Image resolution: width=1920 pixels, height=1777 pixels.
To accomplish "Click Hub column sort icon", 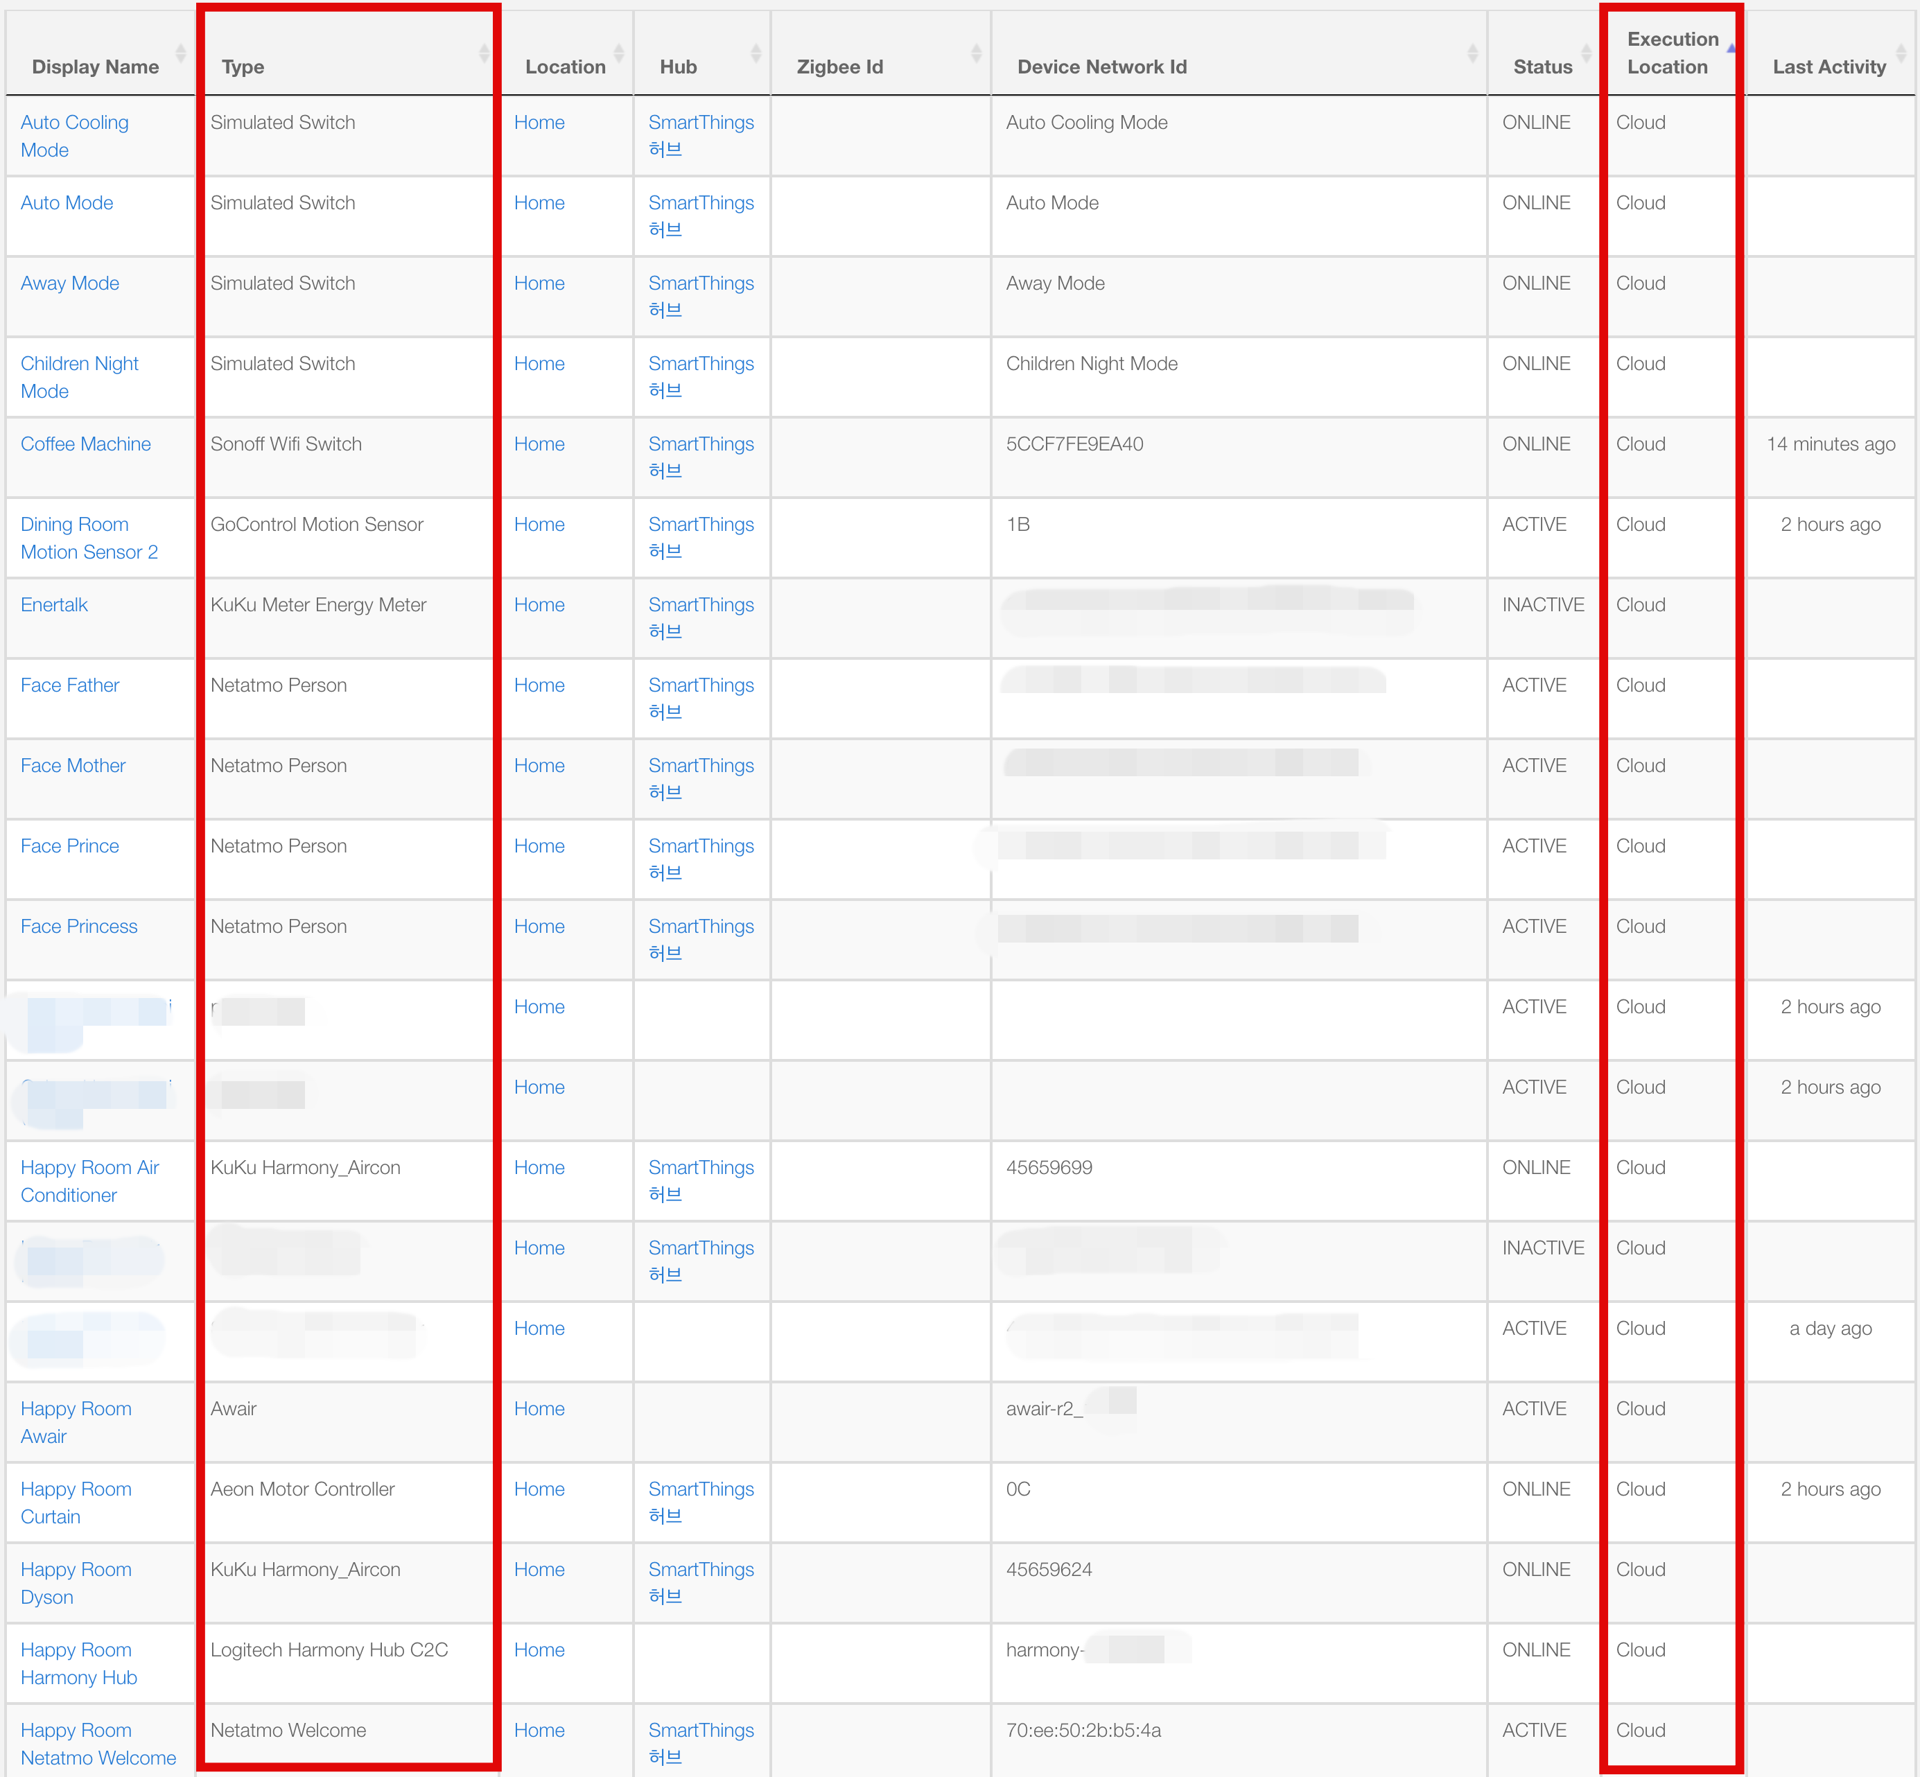I will [x=756, y=54].
